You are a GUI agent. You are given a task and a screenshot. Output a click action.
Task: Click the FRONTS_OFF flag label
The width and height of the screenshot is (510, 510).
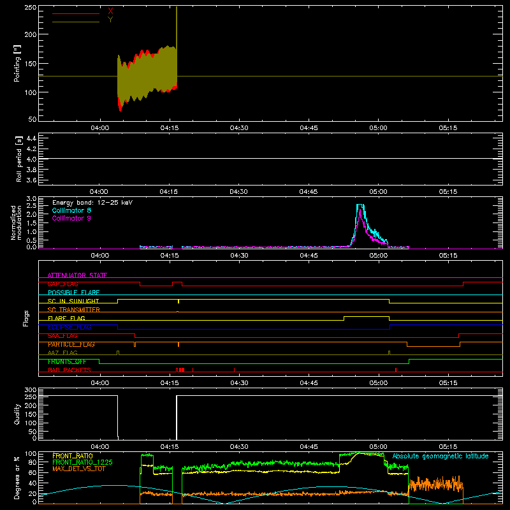[x=67, y=361]
